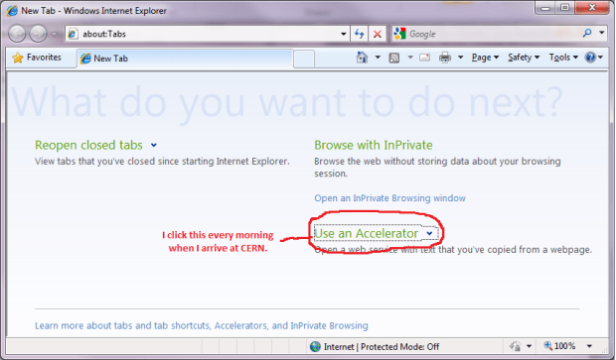Click the Forward navigation button
Viewport: 616px width, 360px height.
coord(39,34)
